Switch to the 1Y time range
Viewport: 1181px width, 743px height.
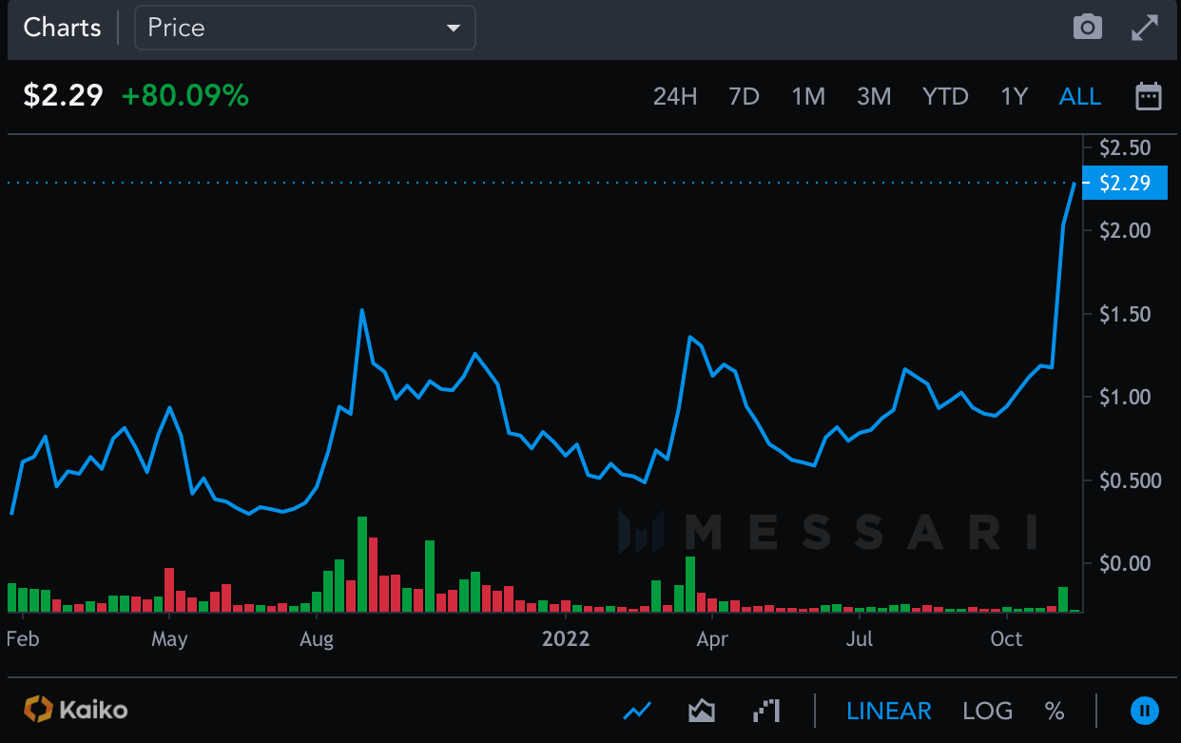(x=1014, y=95)
